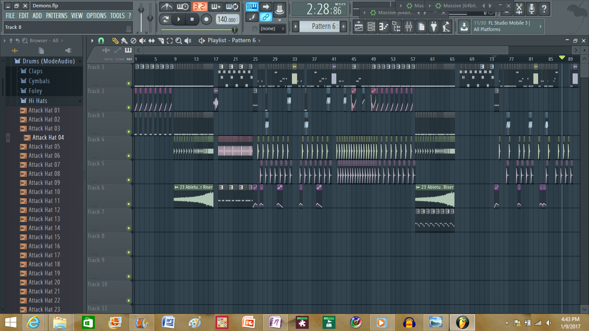The width and height of the screenshot is (589, 331).
Task: Open the Mixer view icon
Action: (x=409, y=27)
